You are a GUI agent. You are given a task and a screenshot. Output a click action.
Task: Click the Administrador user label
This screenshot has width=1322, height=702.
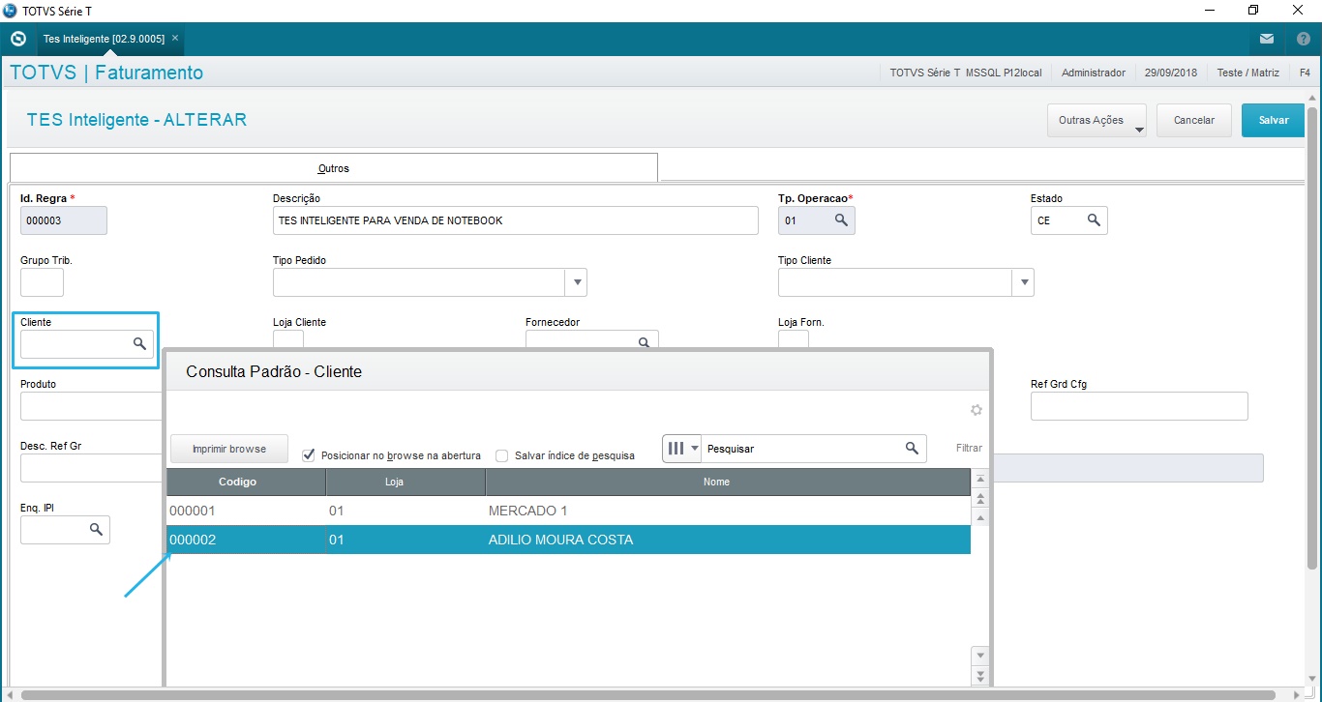tap(1094, 73)
